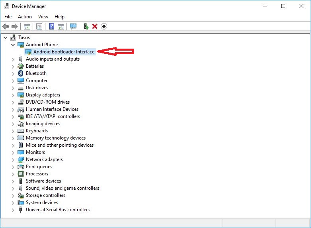Expand the Network adapters category

point(13,159)
